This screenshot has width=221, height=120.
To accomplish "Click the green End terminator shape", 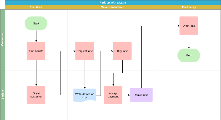I will click(189, 55).
